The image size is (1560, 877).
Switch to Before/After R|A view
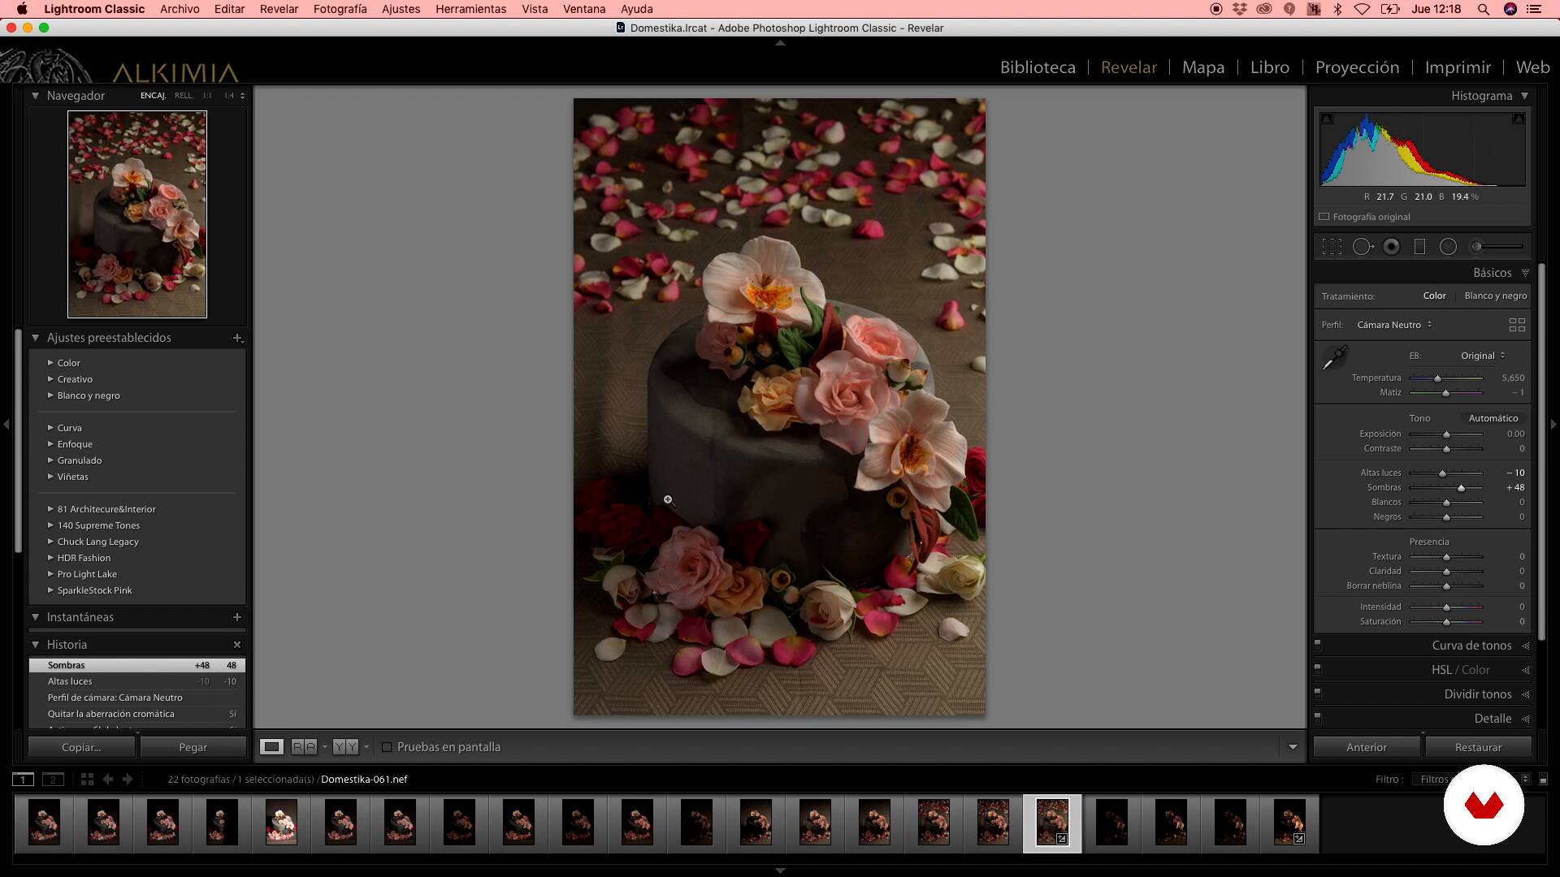[x=304, y=747]
